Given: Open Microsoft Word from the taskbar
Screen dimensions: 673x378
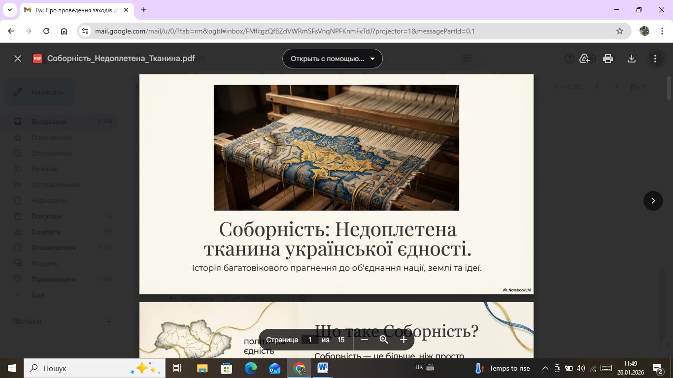Looking at the screenshot, I should pos(323,368).
